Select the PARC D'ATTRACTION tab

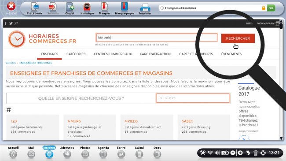(155, 54)
